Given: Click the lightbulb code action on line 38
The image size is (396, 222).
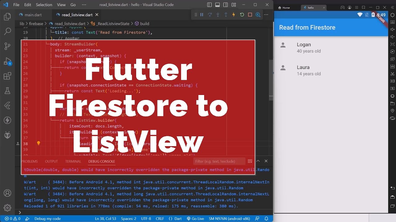Looking at the screenshot, I should coord(39,143).
